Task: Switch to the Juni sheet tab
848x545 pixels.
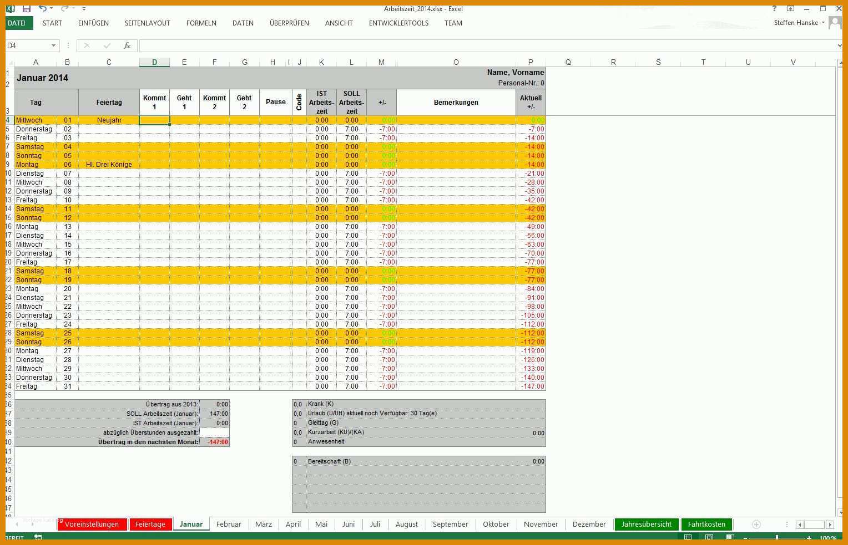Action: [349, 524]
